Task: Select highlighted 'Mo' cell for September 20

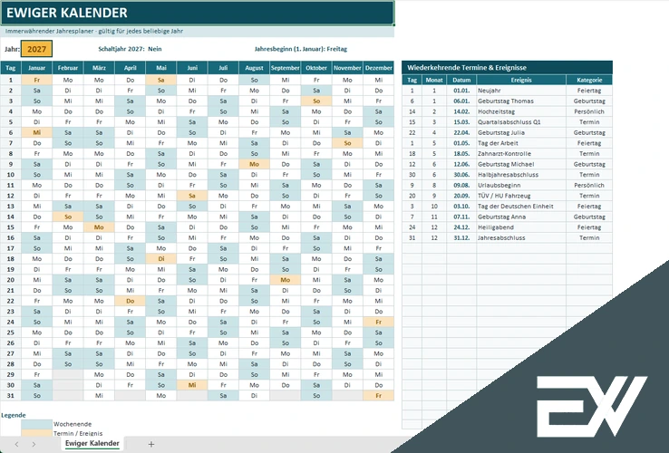Action: pyautogui.click(x=286, y=280)
